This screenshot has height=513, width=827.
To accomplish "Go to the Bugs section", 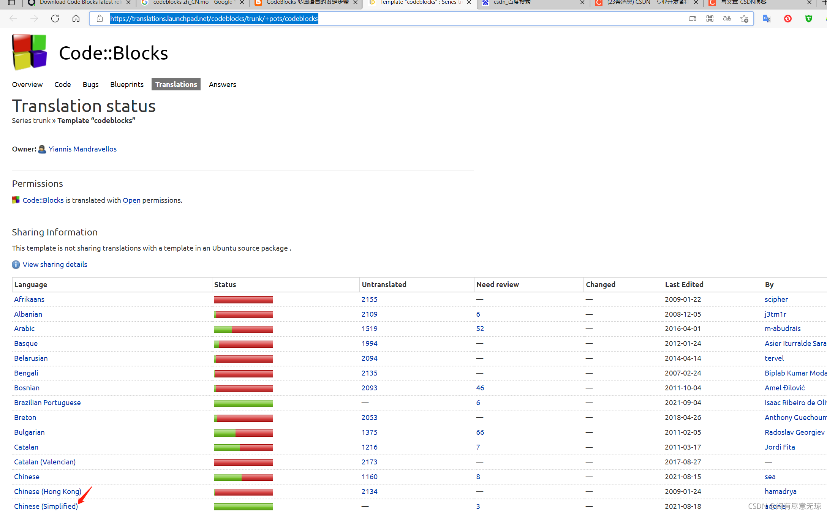I will pos(90,84).
